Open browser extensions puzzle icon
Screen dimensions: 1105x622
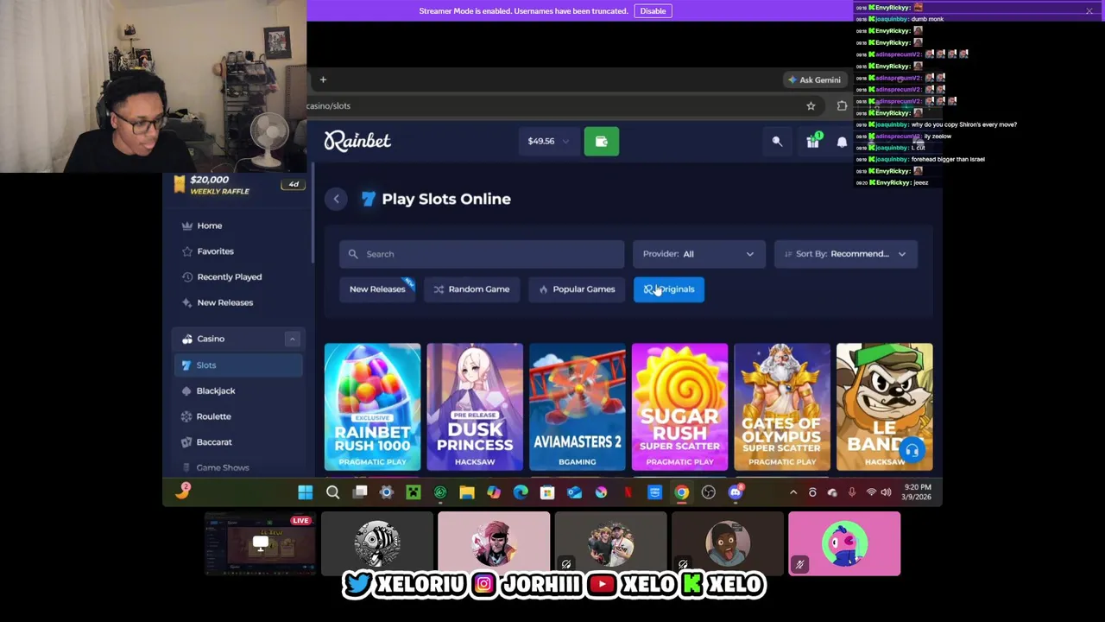[842, 105]
